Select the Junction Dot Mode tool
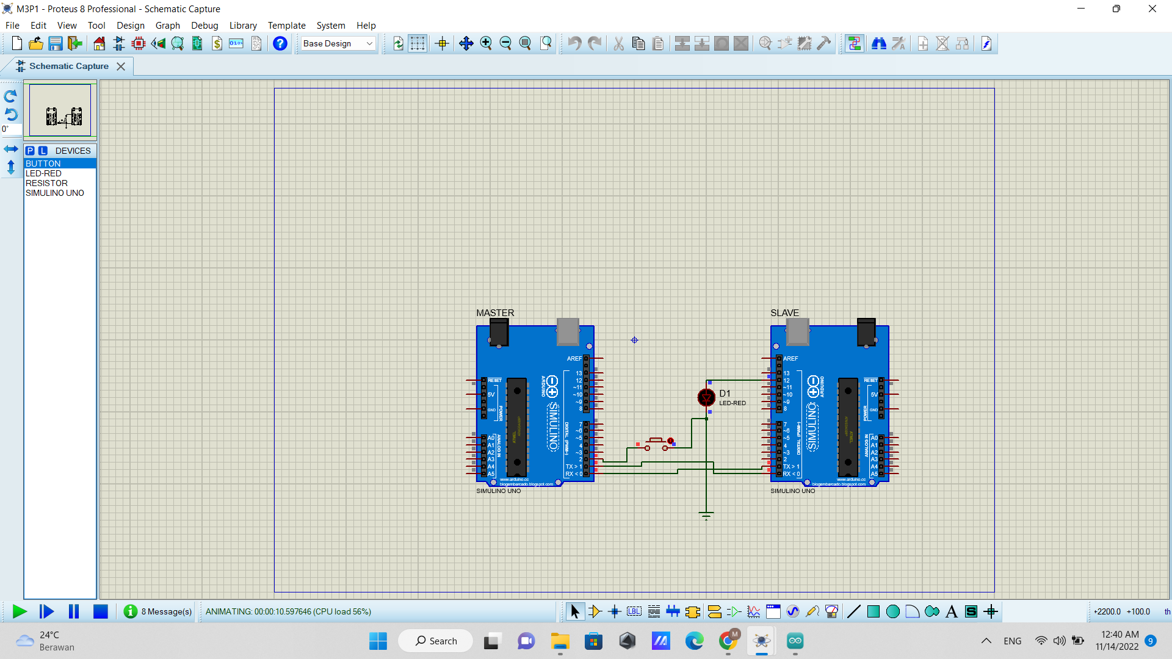 tap(615, 611)
